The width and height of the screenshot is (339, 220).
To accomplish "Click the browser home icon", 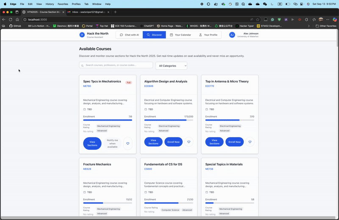I will (17, 19).
